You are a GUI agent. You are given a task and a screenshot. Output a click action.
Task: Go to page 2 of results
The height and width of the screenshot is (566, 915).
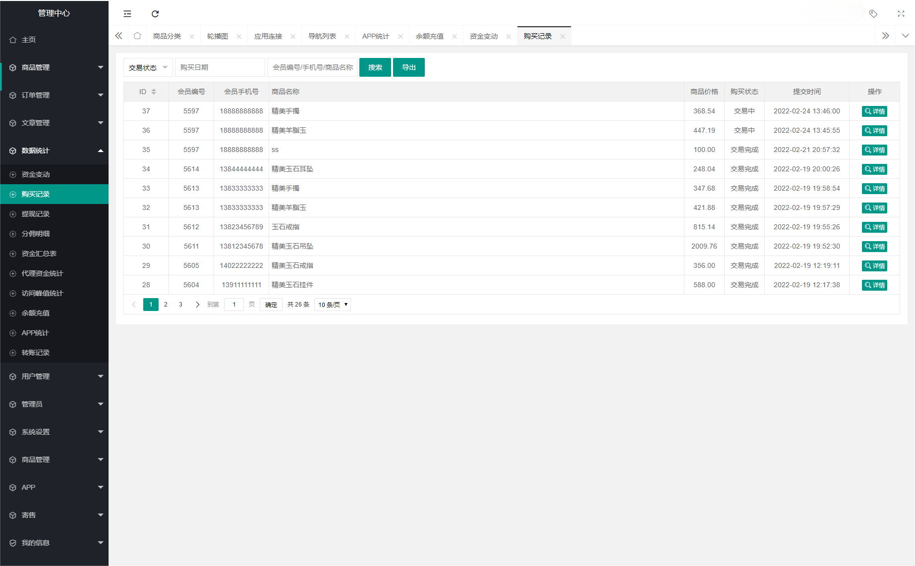point(166,305)
